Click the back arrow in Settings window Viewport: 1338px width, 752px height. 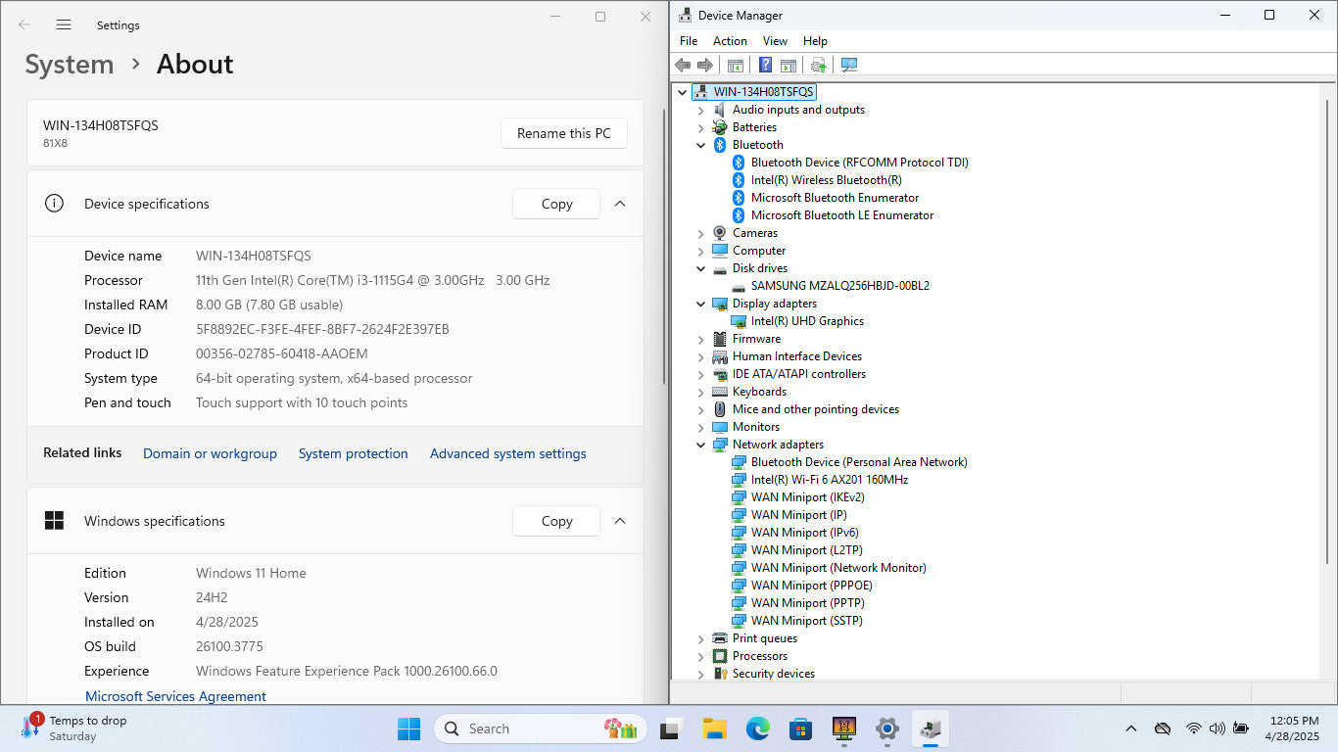(x=24, y=25)
